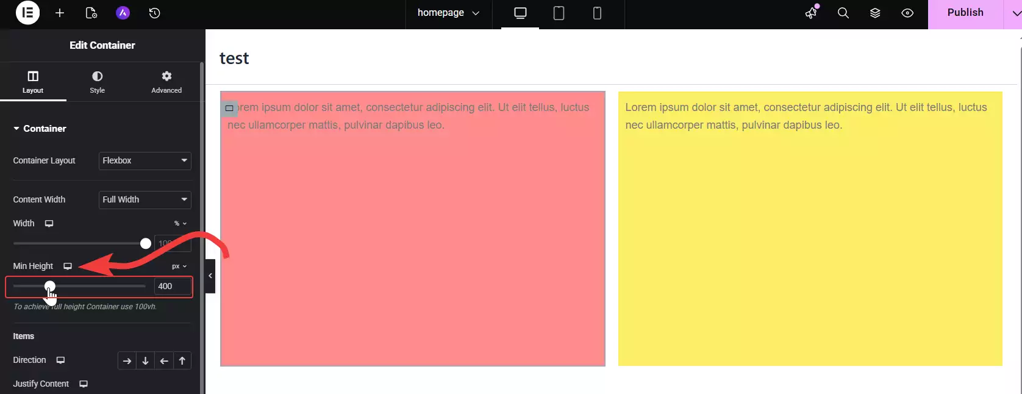Switch to the Advanced tab

click(166, 82)
